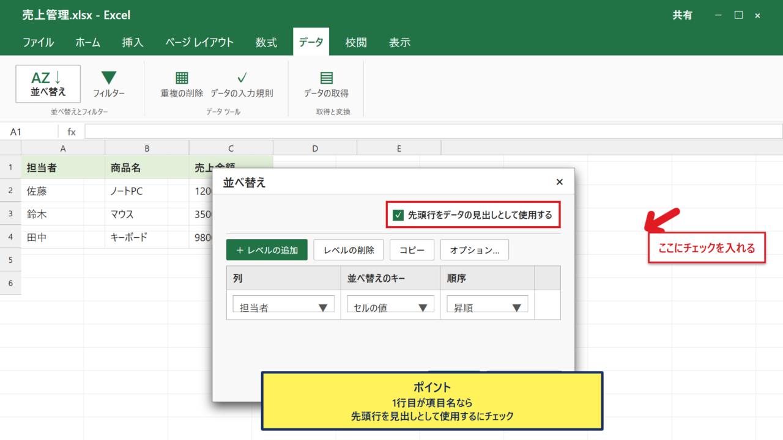This screenshot has width=783, height=440.
Task: Click cell containing 田中
Action: (63, 237)
